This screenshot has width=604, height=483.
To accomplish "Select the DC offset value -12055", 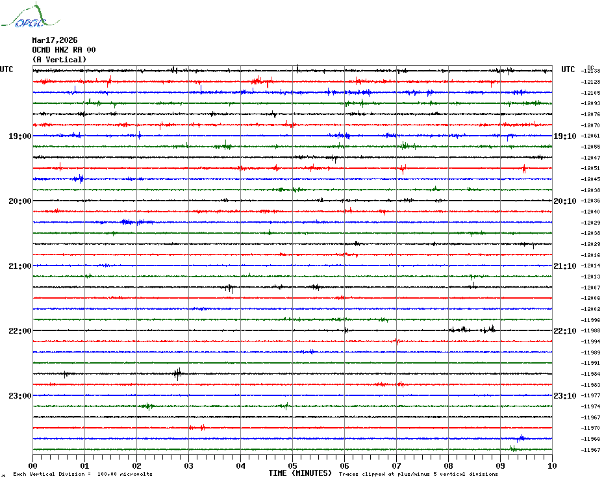I will point(591,147).
